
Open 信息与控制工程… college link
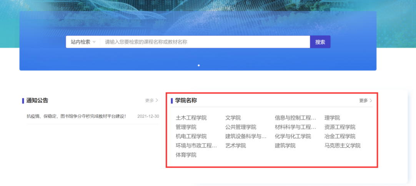click(295, 118)
